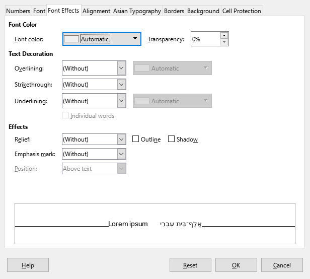This screenshot has height=279, width=310.
Task: Click the Font color swatch preview
Action: 71,39
